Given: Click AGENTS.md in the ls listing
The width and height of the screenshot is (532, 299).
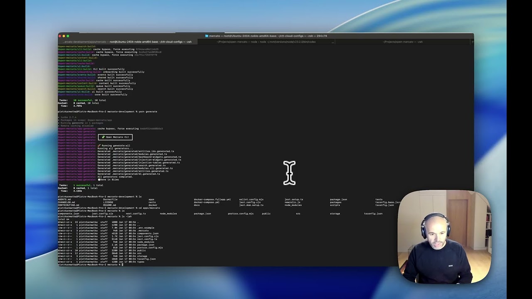Looking at the screenshot, I should [64, 199].
